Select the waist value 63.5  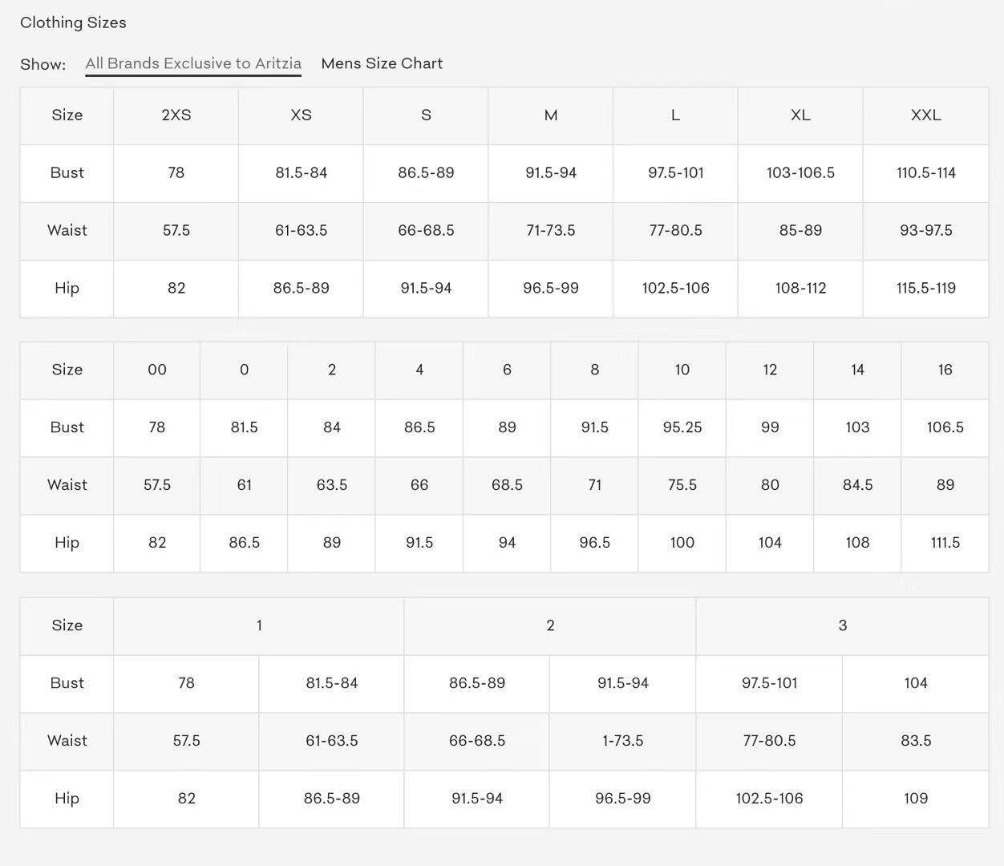pos(332,485)
